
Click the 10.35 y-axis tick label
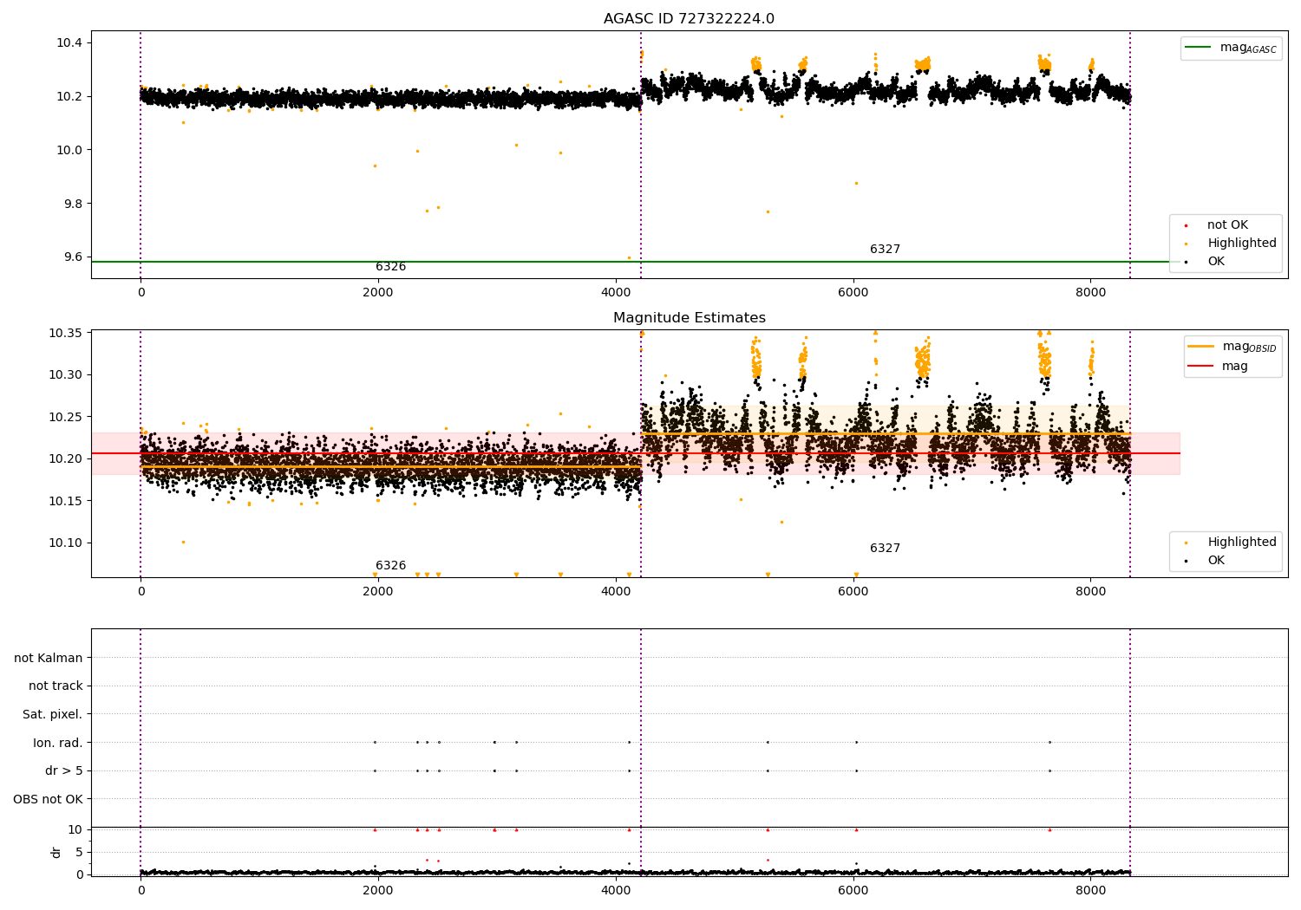click(x=66, y=334)
